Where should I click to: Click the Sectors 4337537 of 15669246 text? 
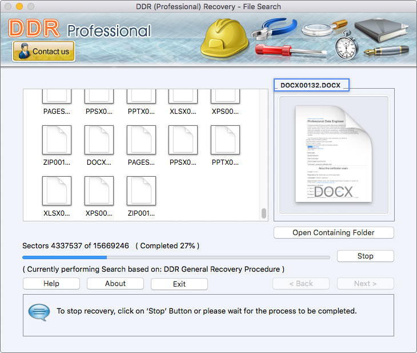pos(75,245)
